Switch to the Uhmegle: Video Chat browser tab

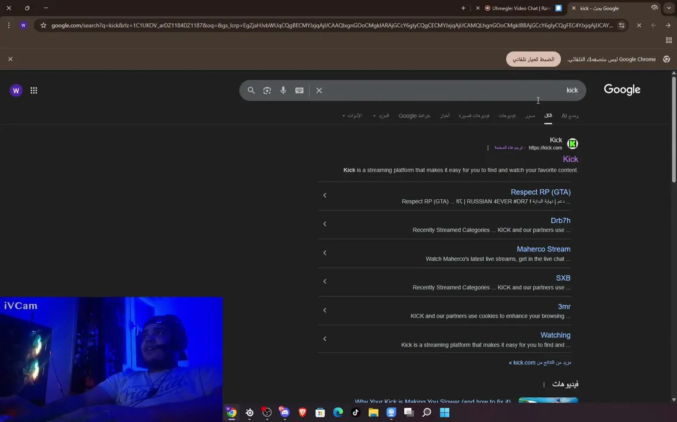(x=518, y=8)
